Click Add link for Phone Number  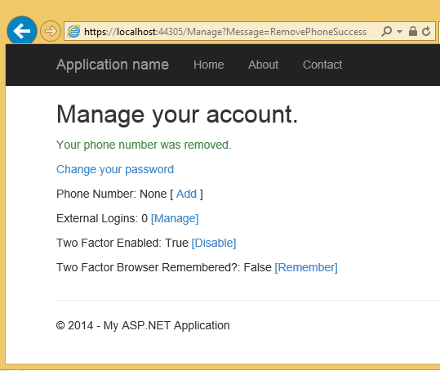tap(186, 194)
